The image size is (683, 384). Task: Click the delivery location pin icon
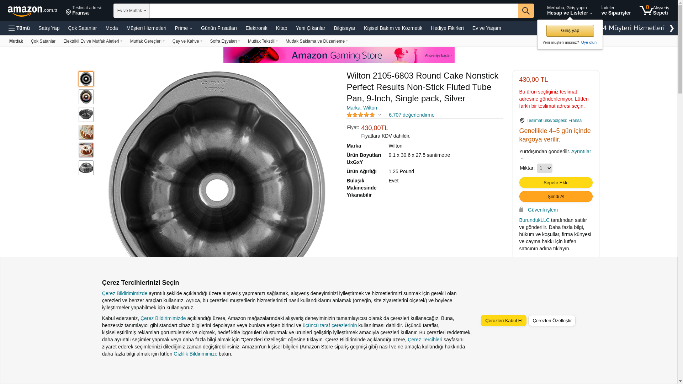[x=68, y=12]
